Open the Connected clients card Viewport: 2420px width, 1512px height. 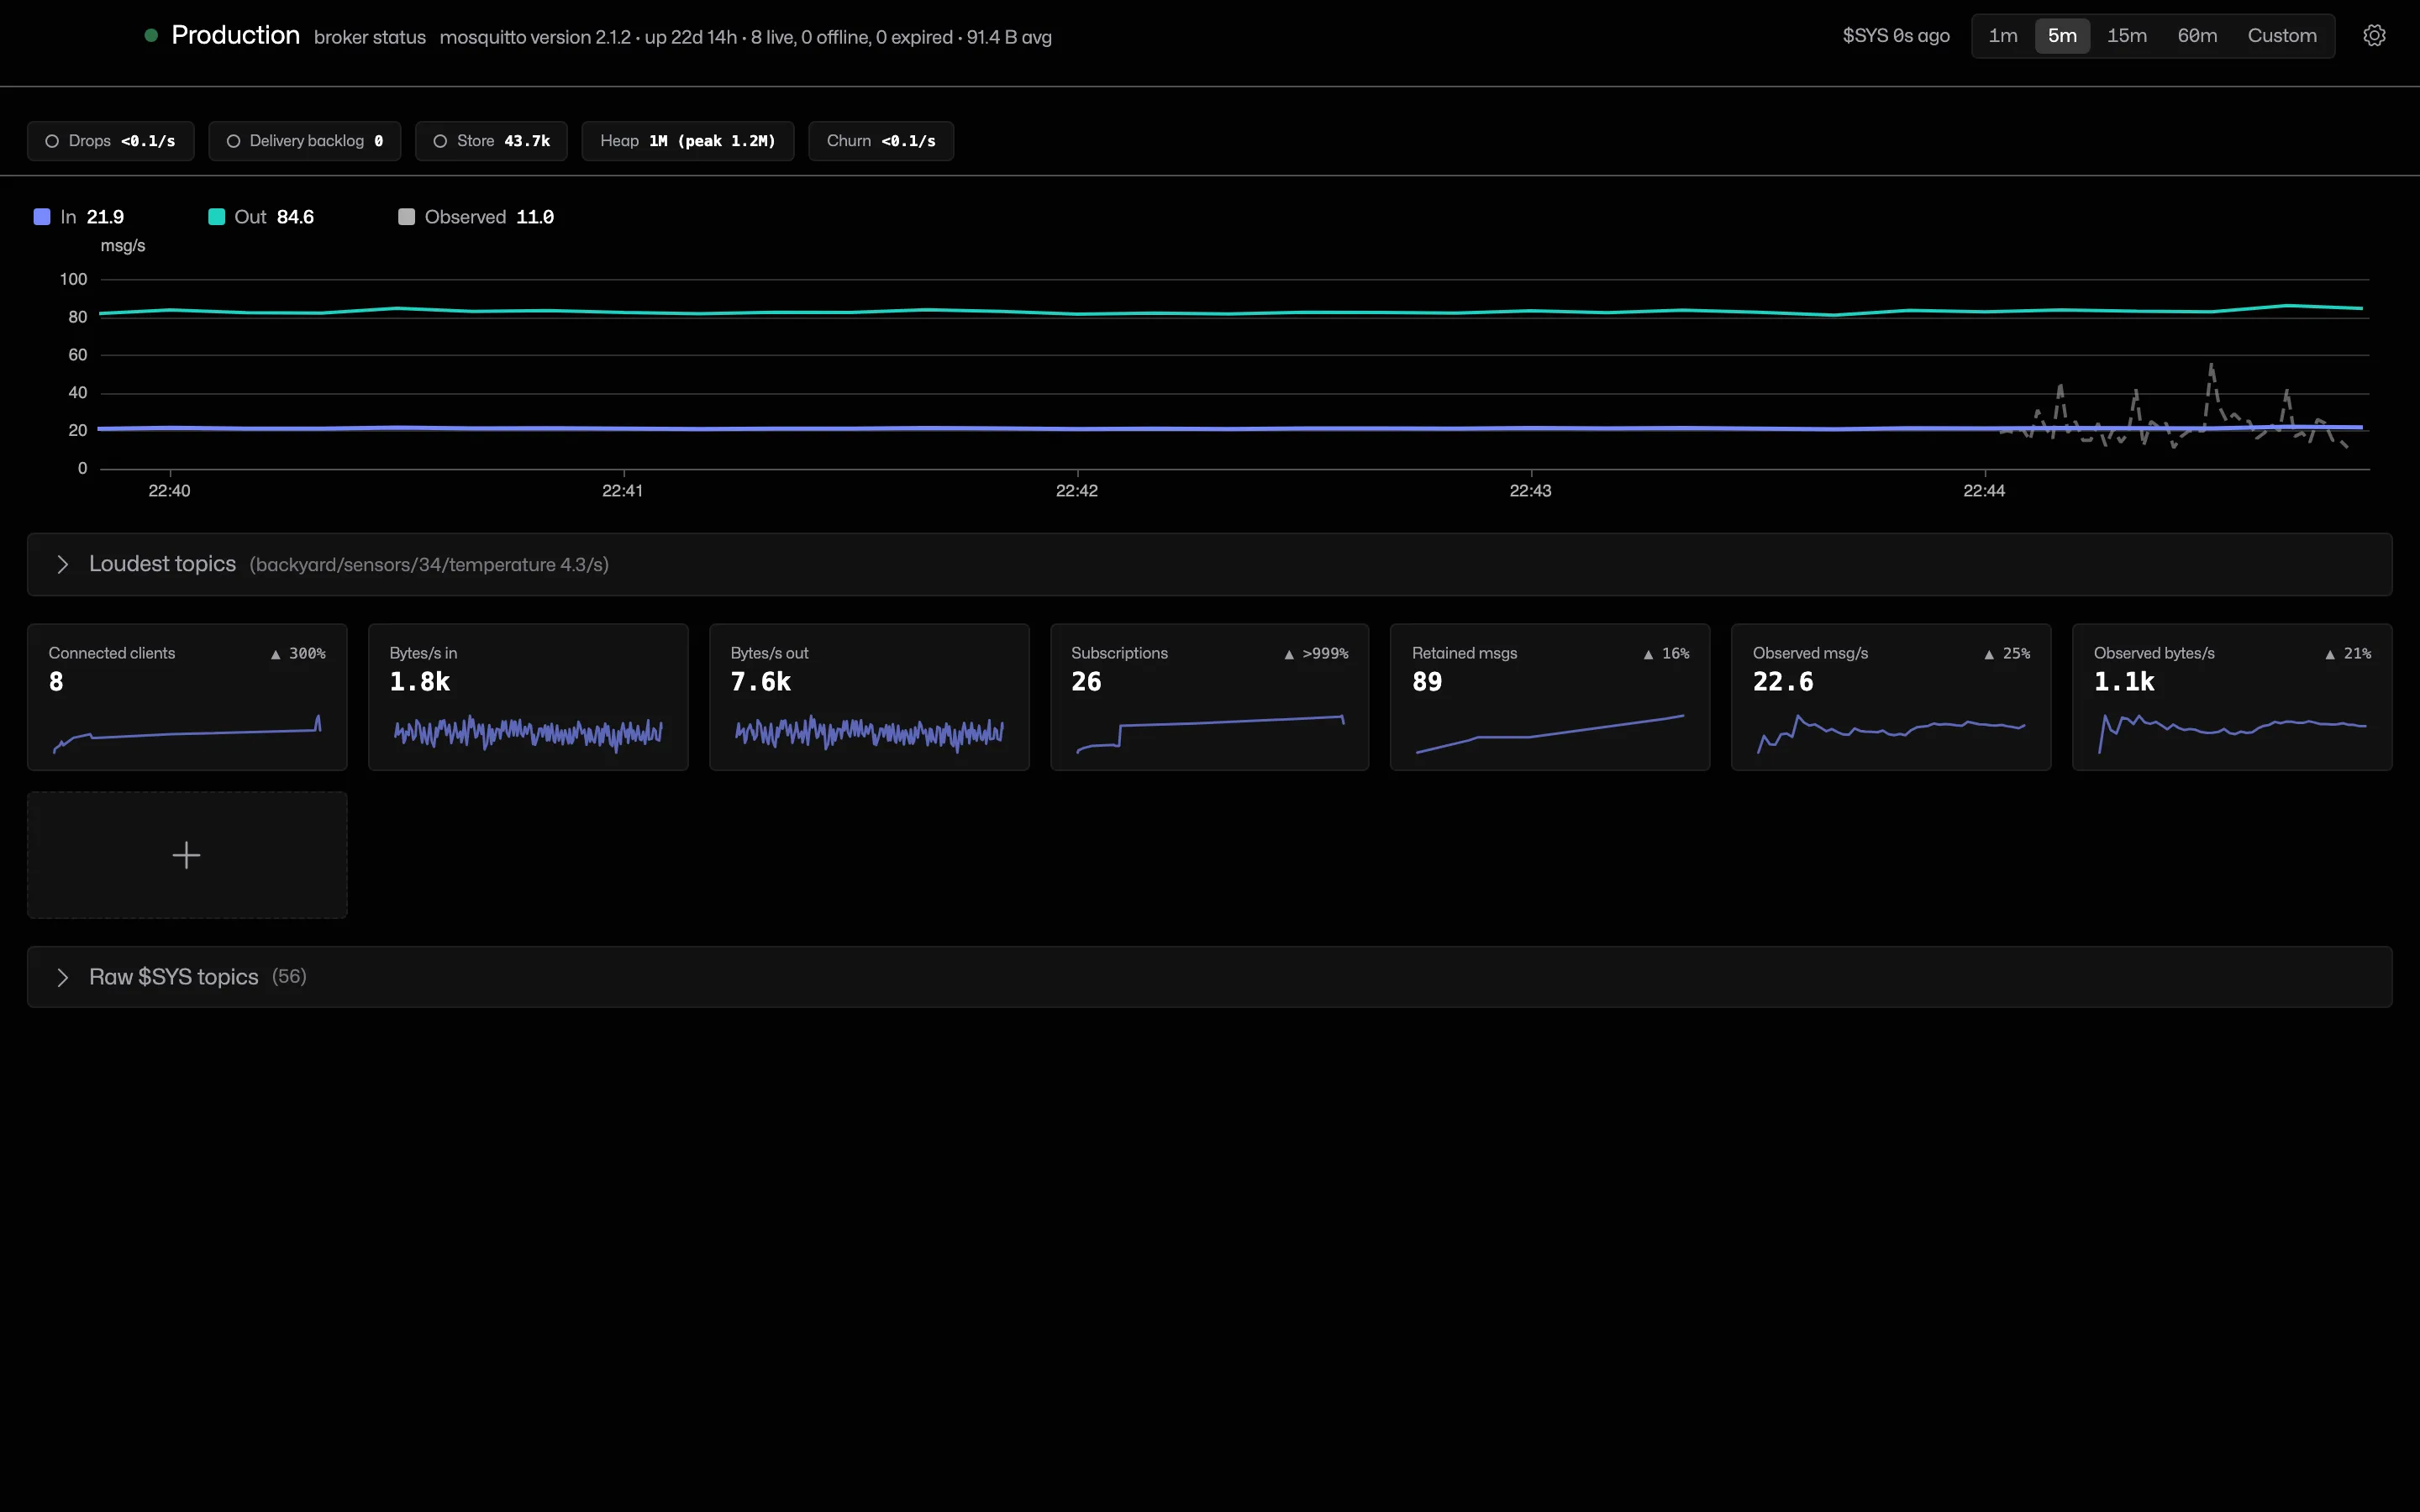pos(187,697)
